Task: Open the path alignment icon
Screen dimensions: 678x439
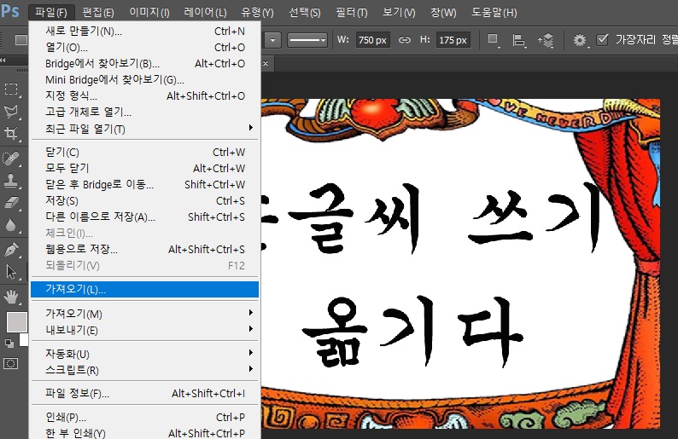Action: tap(519, 41)
